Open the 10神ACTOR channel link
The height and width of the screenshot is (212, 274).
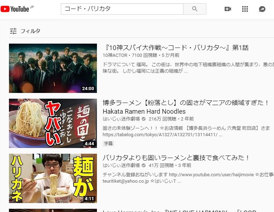tap(115, 55)
